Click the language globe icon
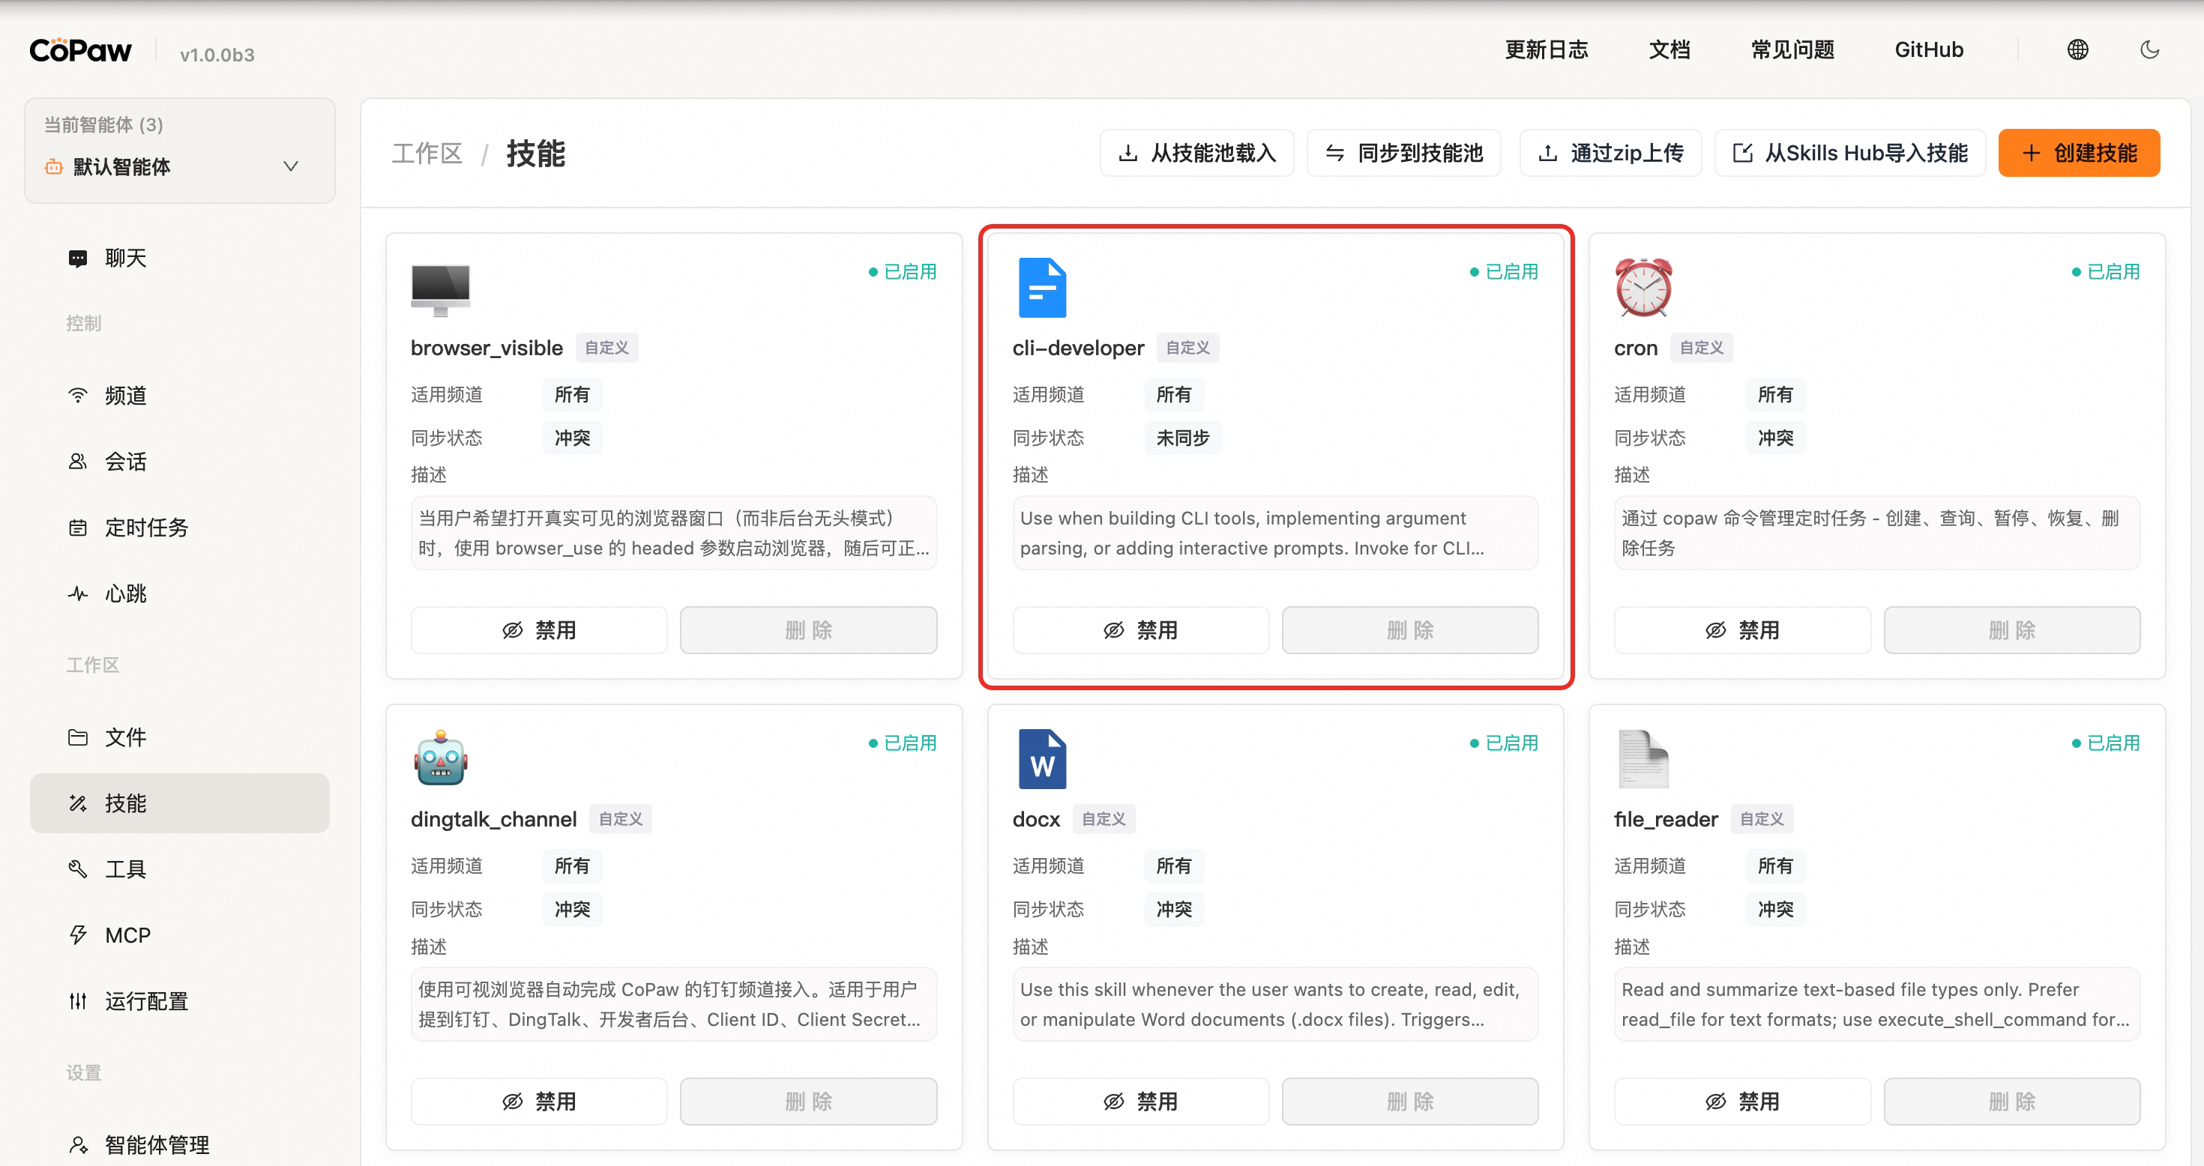Viewport: 2204px width, 1166px height. [x=2077, y=49]
